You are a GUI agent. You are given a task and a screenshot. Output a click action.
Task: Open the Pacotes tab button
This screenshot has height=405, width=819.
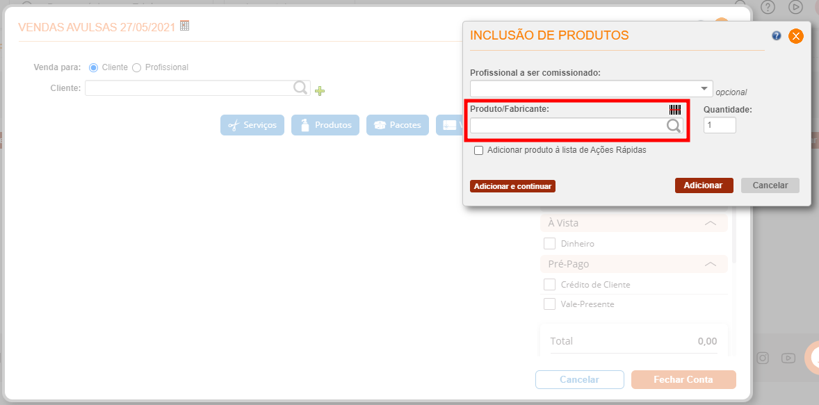(398, 125)
